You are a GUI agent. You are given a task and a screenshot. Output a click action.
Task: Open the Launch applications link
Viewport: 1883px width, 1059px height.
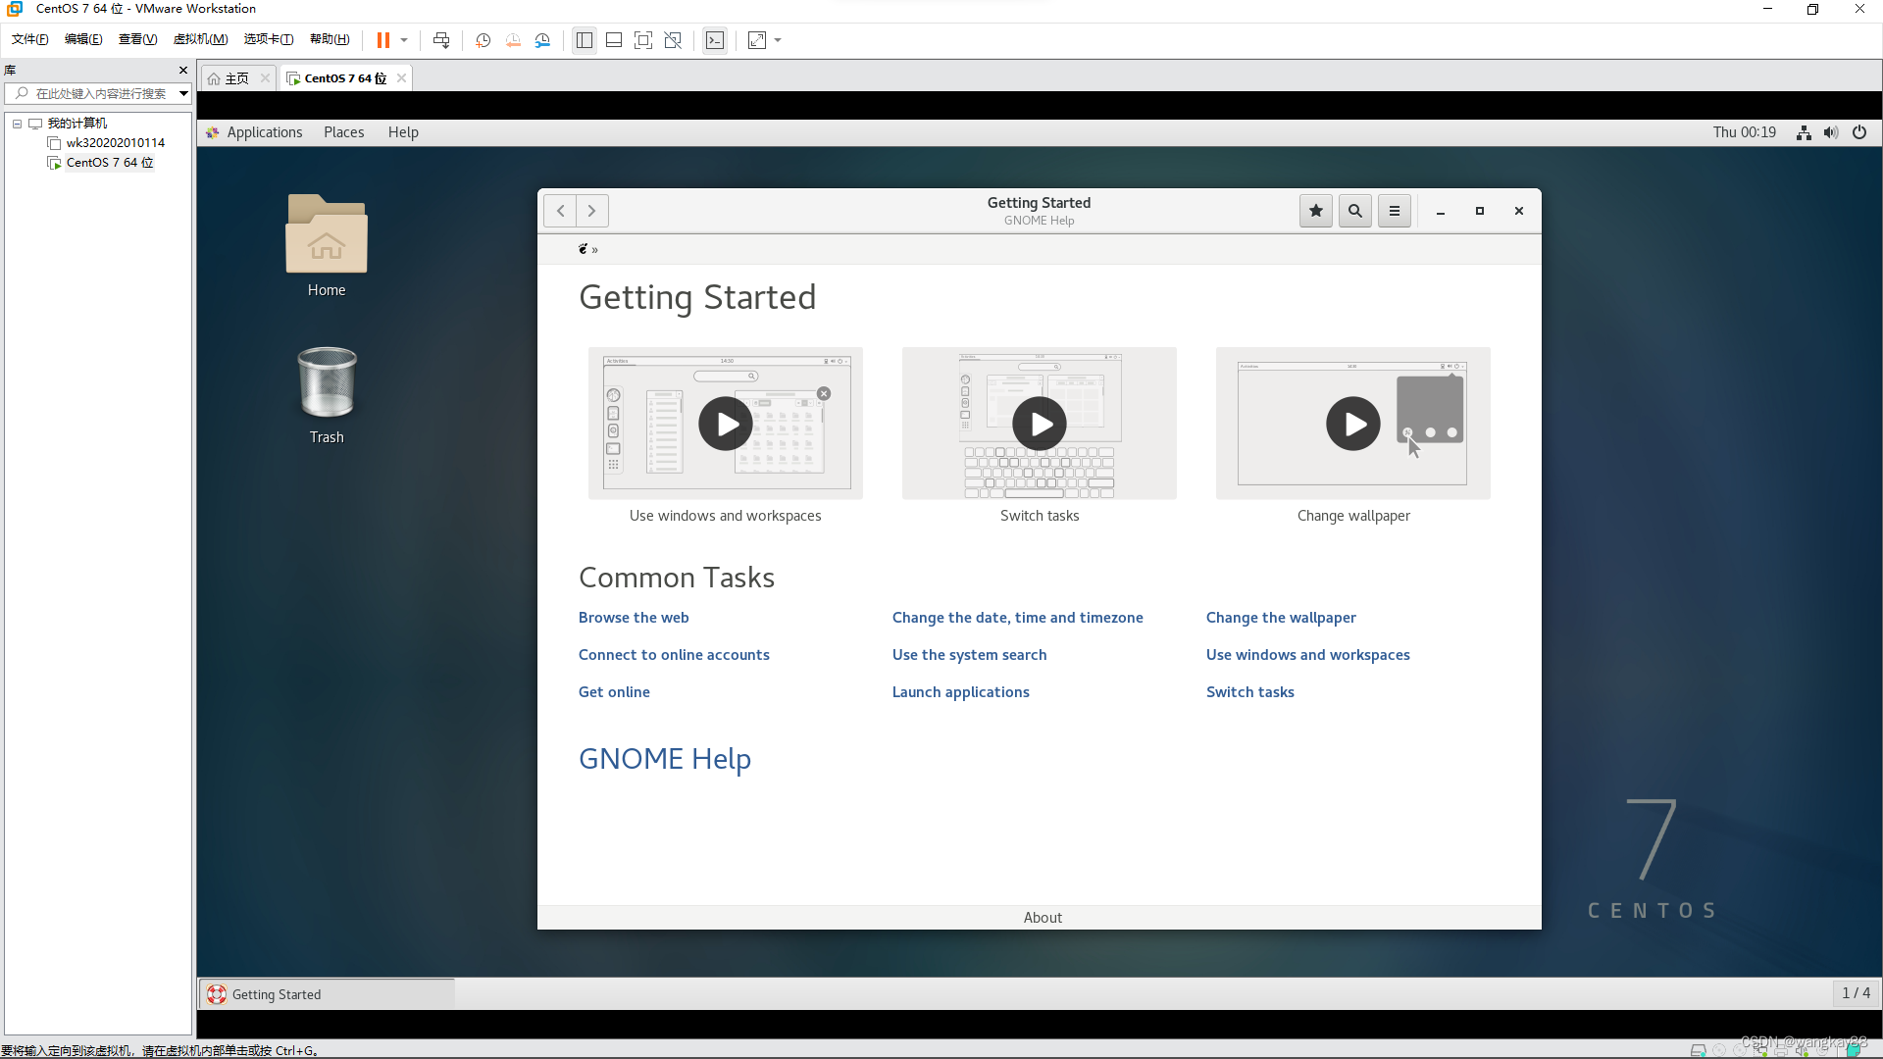(x=961, y=692)
